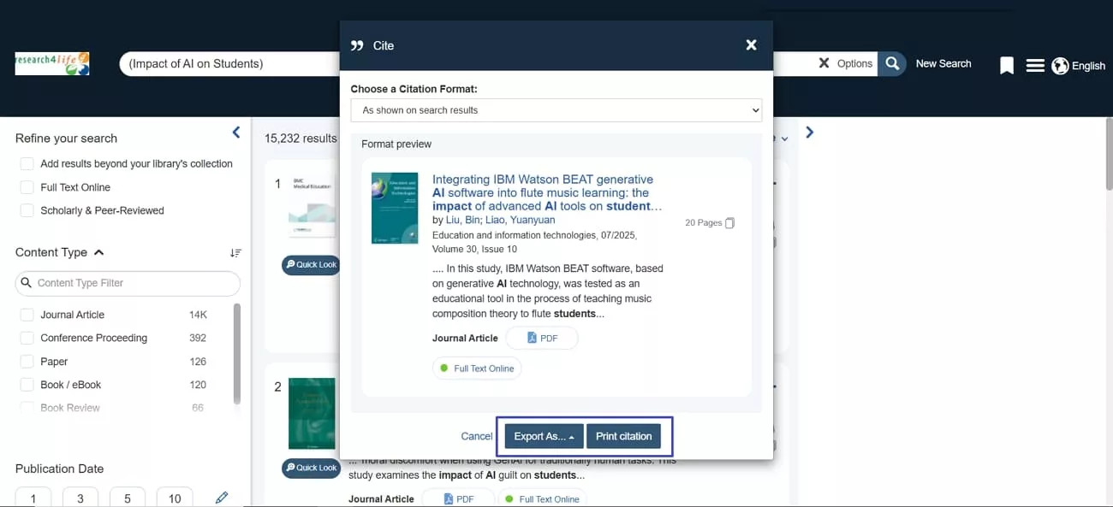Check Add results beyond your library's collection
The width and height of the screenshot is (1113, 507).
tap(27, 163)
